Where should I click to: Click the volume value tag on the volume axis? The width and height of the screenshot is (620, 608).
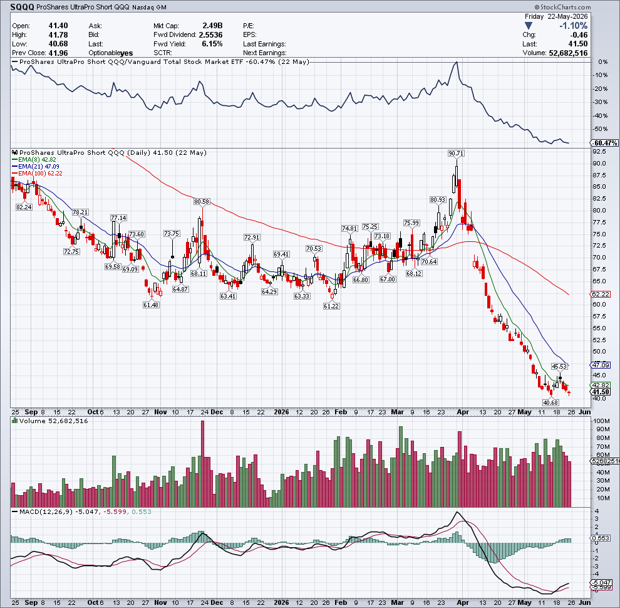point(605,461)
